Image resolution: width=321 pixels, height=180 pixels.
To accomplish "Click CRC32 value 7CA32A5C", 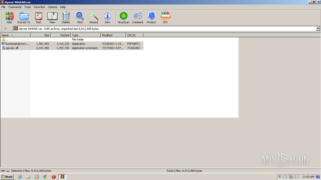I will 134,48.
